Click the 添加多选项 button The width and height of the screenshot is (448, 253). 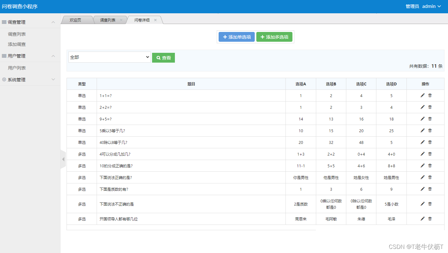click(x=274, y=37)
